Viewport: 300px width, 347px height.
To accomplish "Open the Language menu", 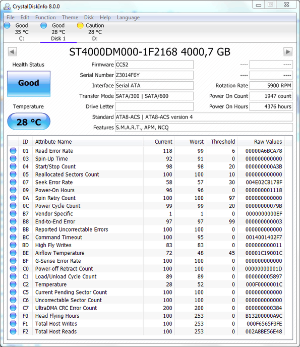I will (128, 18).
